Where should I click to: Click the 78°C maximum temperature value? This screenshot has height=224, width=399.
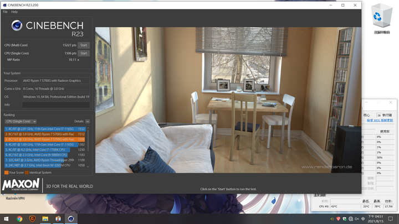[x=377, y=206]
